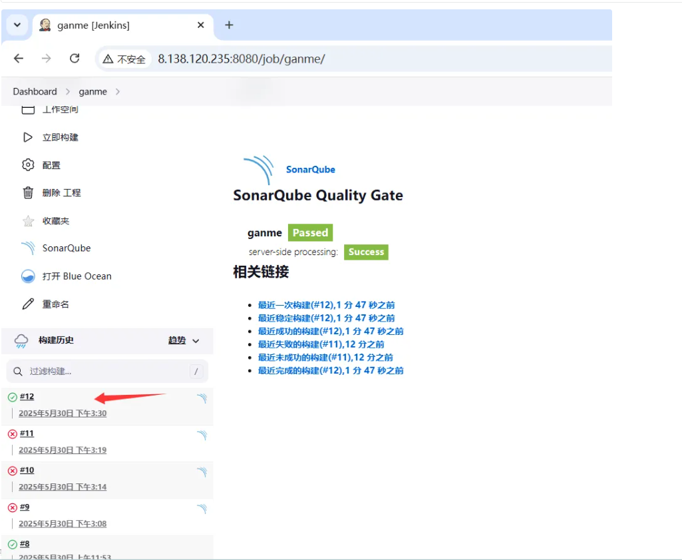The width and height of the screenshot is (682, 560).
Task: Click the sidebar SonarQube wave icon
Action: coord(28,248)
